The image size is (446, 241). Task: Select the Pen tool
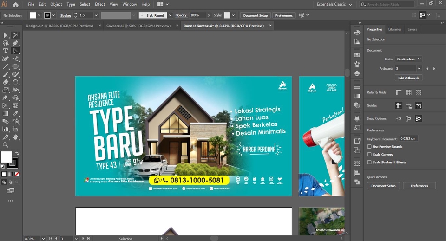(x=15, y=43)
